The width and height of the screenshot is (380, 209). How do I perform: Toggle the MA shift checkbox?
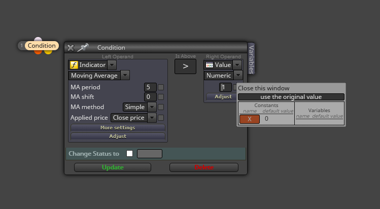tap(161, 97)
